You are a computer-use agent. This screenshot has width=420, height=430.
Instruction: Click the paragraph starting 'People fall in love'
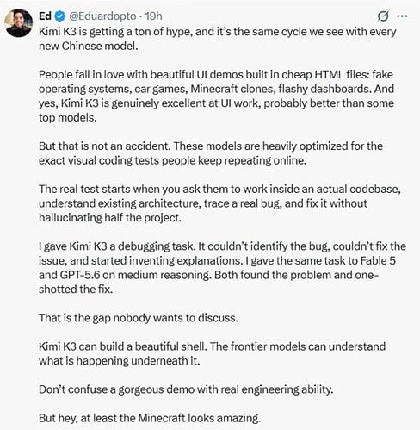216,96
